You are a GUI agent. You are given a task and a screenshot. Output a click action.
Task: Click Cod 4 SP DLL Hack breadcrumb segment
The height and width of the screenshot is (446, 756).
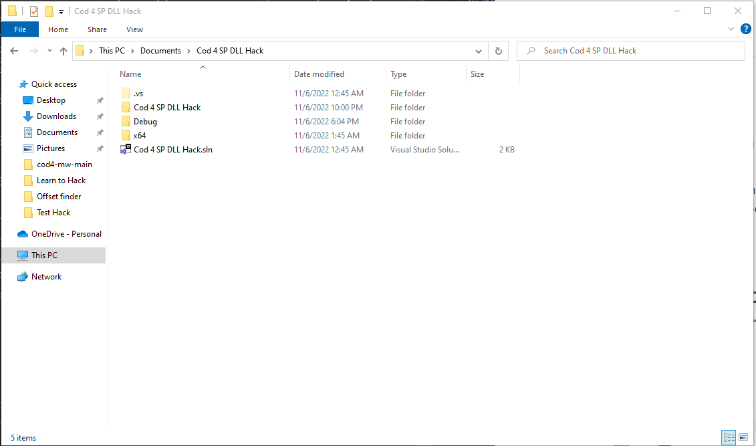tap(230, 51)
